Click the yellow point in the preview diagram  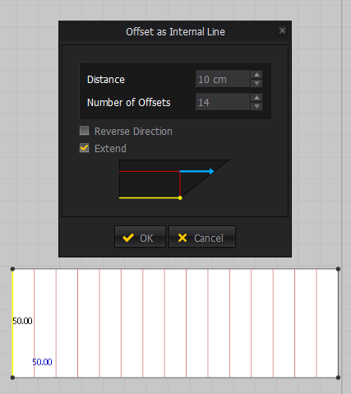tap(180, 197)
